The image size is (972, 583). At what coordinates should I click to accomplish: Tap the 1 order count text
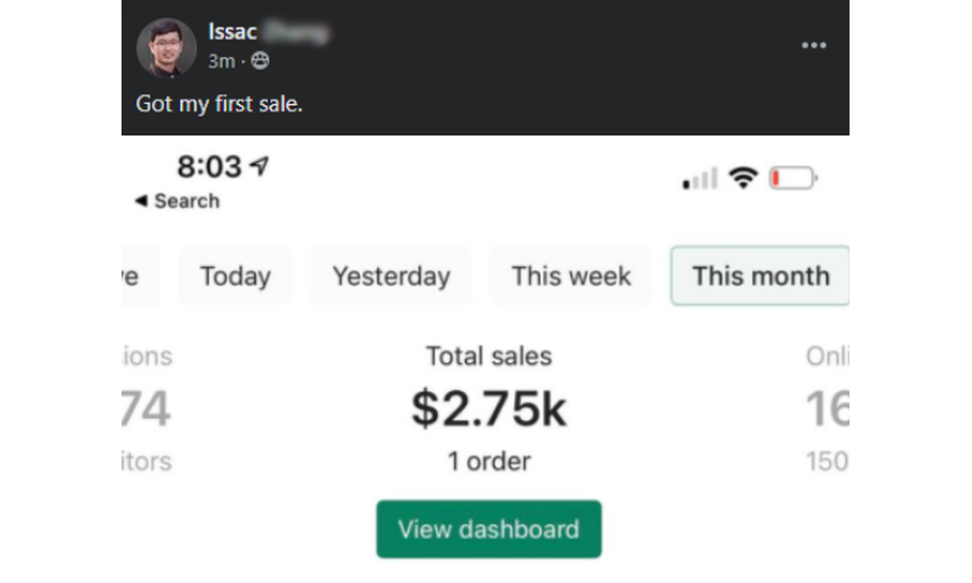pyautogui.click(x=488, y=462)
